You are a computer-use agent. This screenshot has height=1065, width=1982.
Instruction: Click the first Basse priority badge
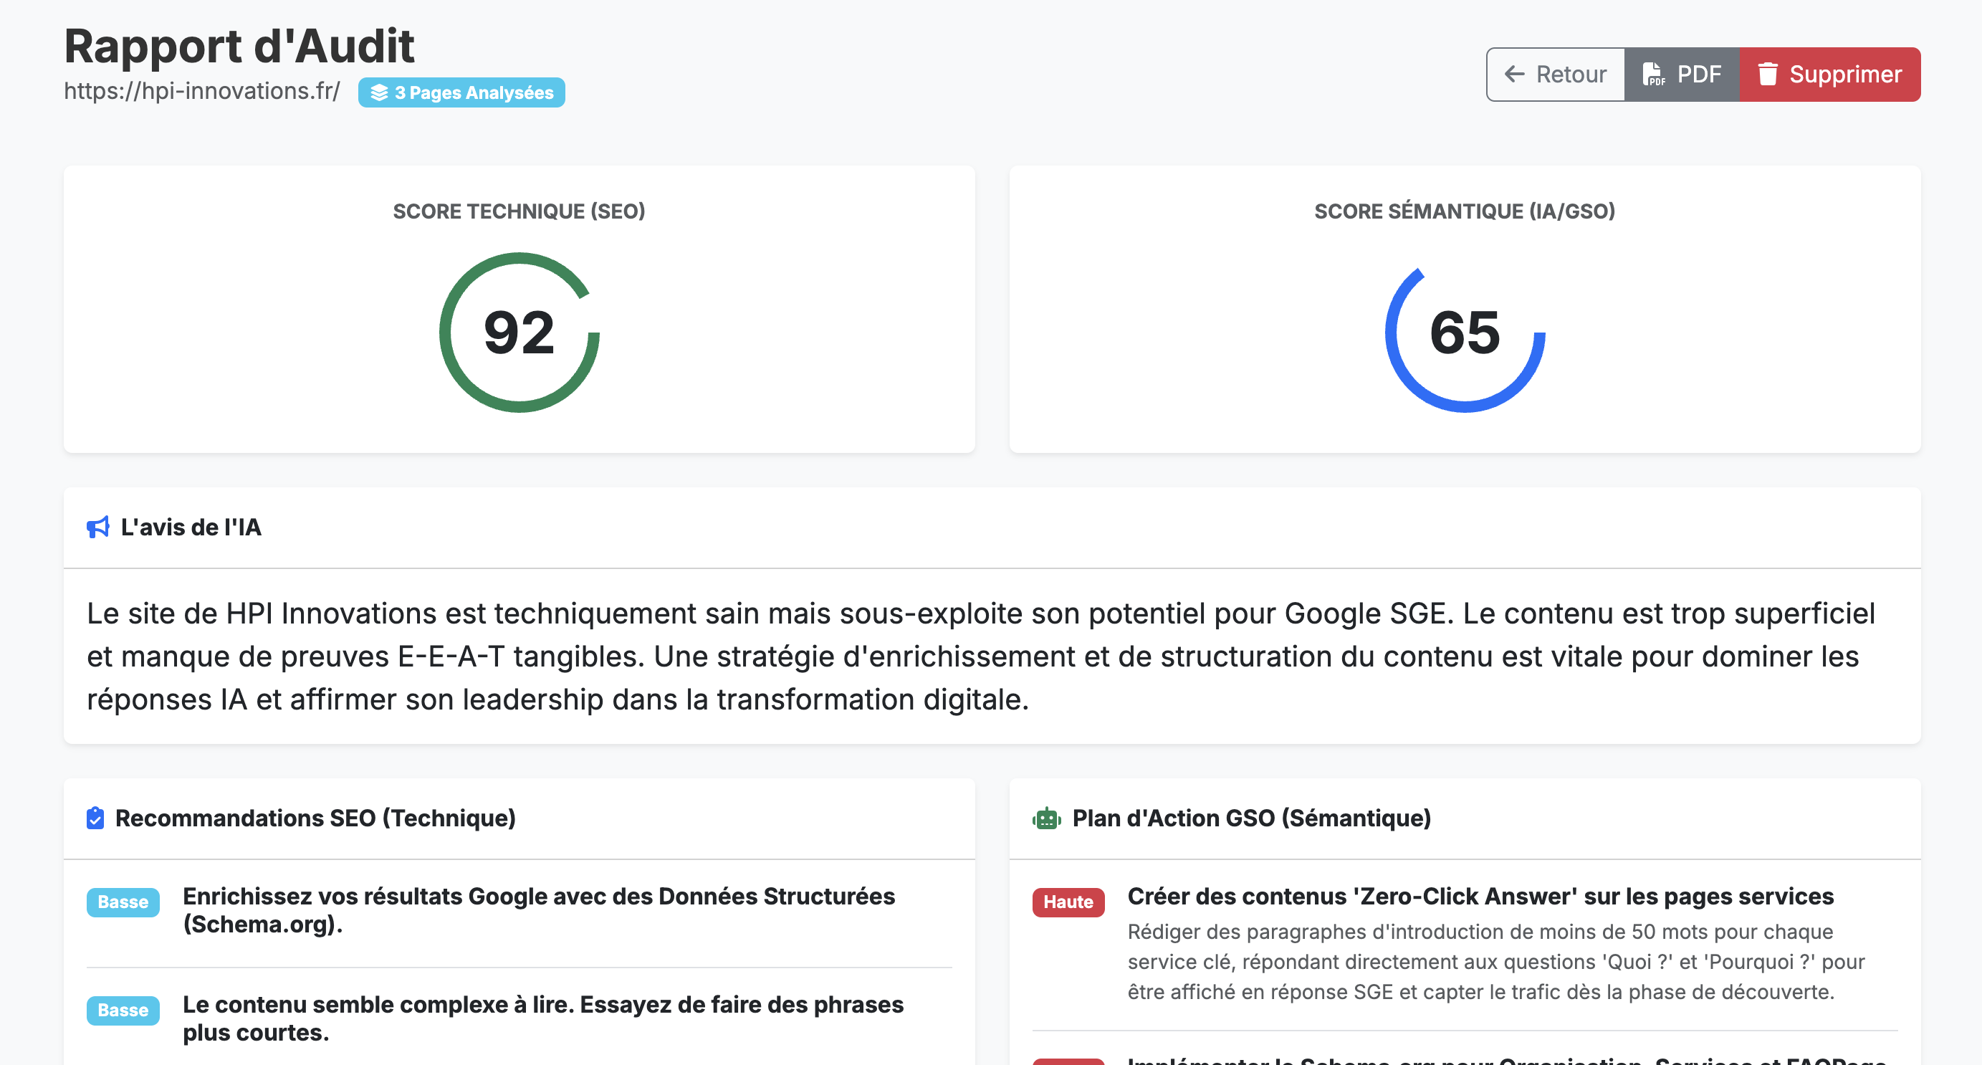click(x=123, y=902)
